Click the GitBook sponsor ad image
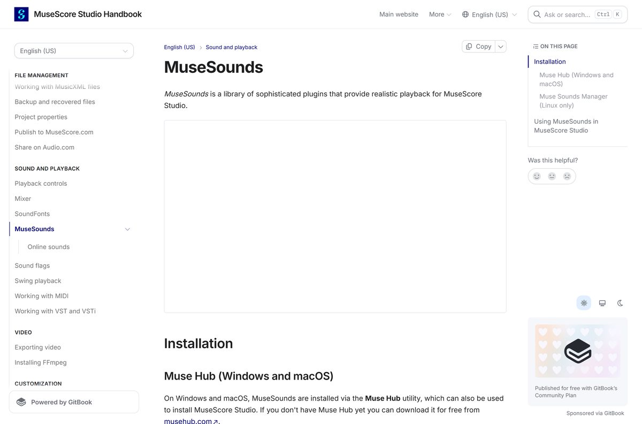The width and height of the screenshot is (642, 424). [578, 351]
